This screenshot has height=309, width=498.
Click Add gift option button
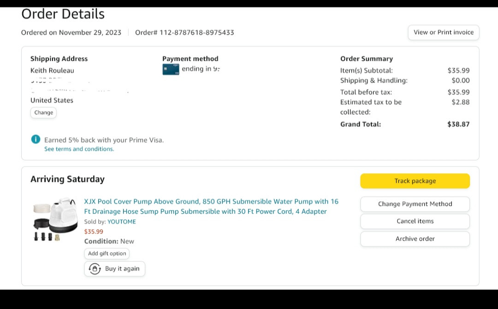click(107, 254)
